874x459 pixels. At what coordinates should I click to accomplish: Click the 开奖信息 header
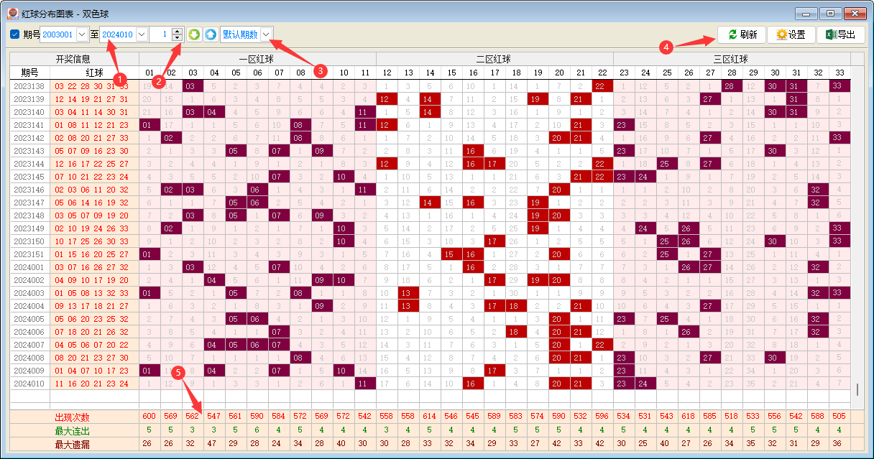click(x=73, y=59)
